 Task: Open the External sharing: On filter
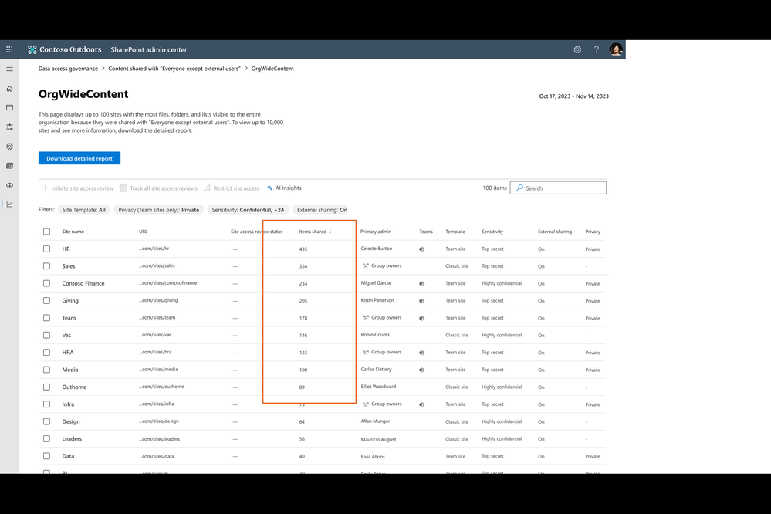pyautogui.click(x=322, y=210)
